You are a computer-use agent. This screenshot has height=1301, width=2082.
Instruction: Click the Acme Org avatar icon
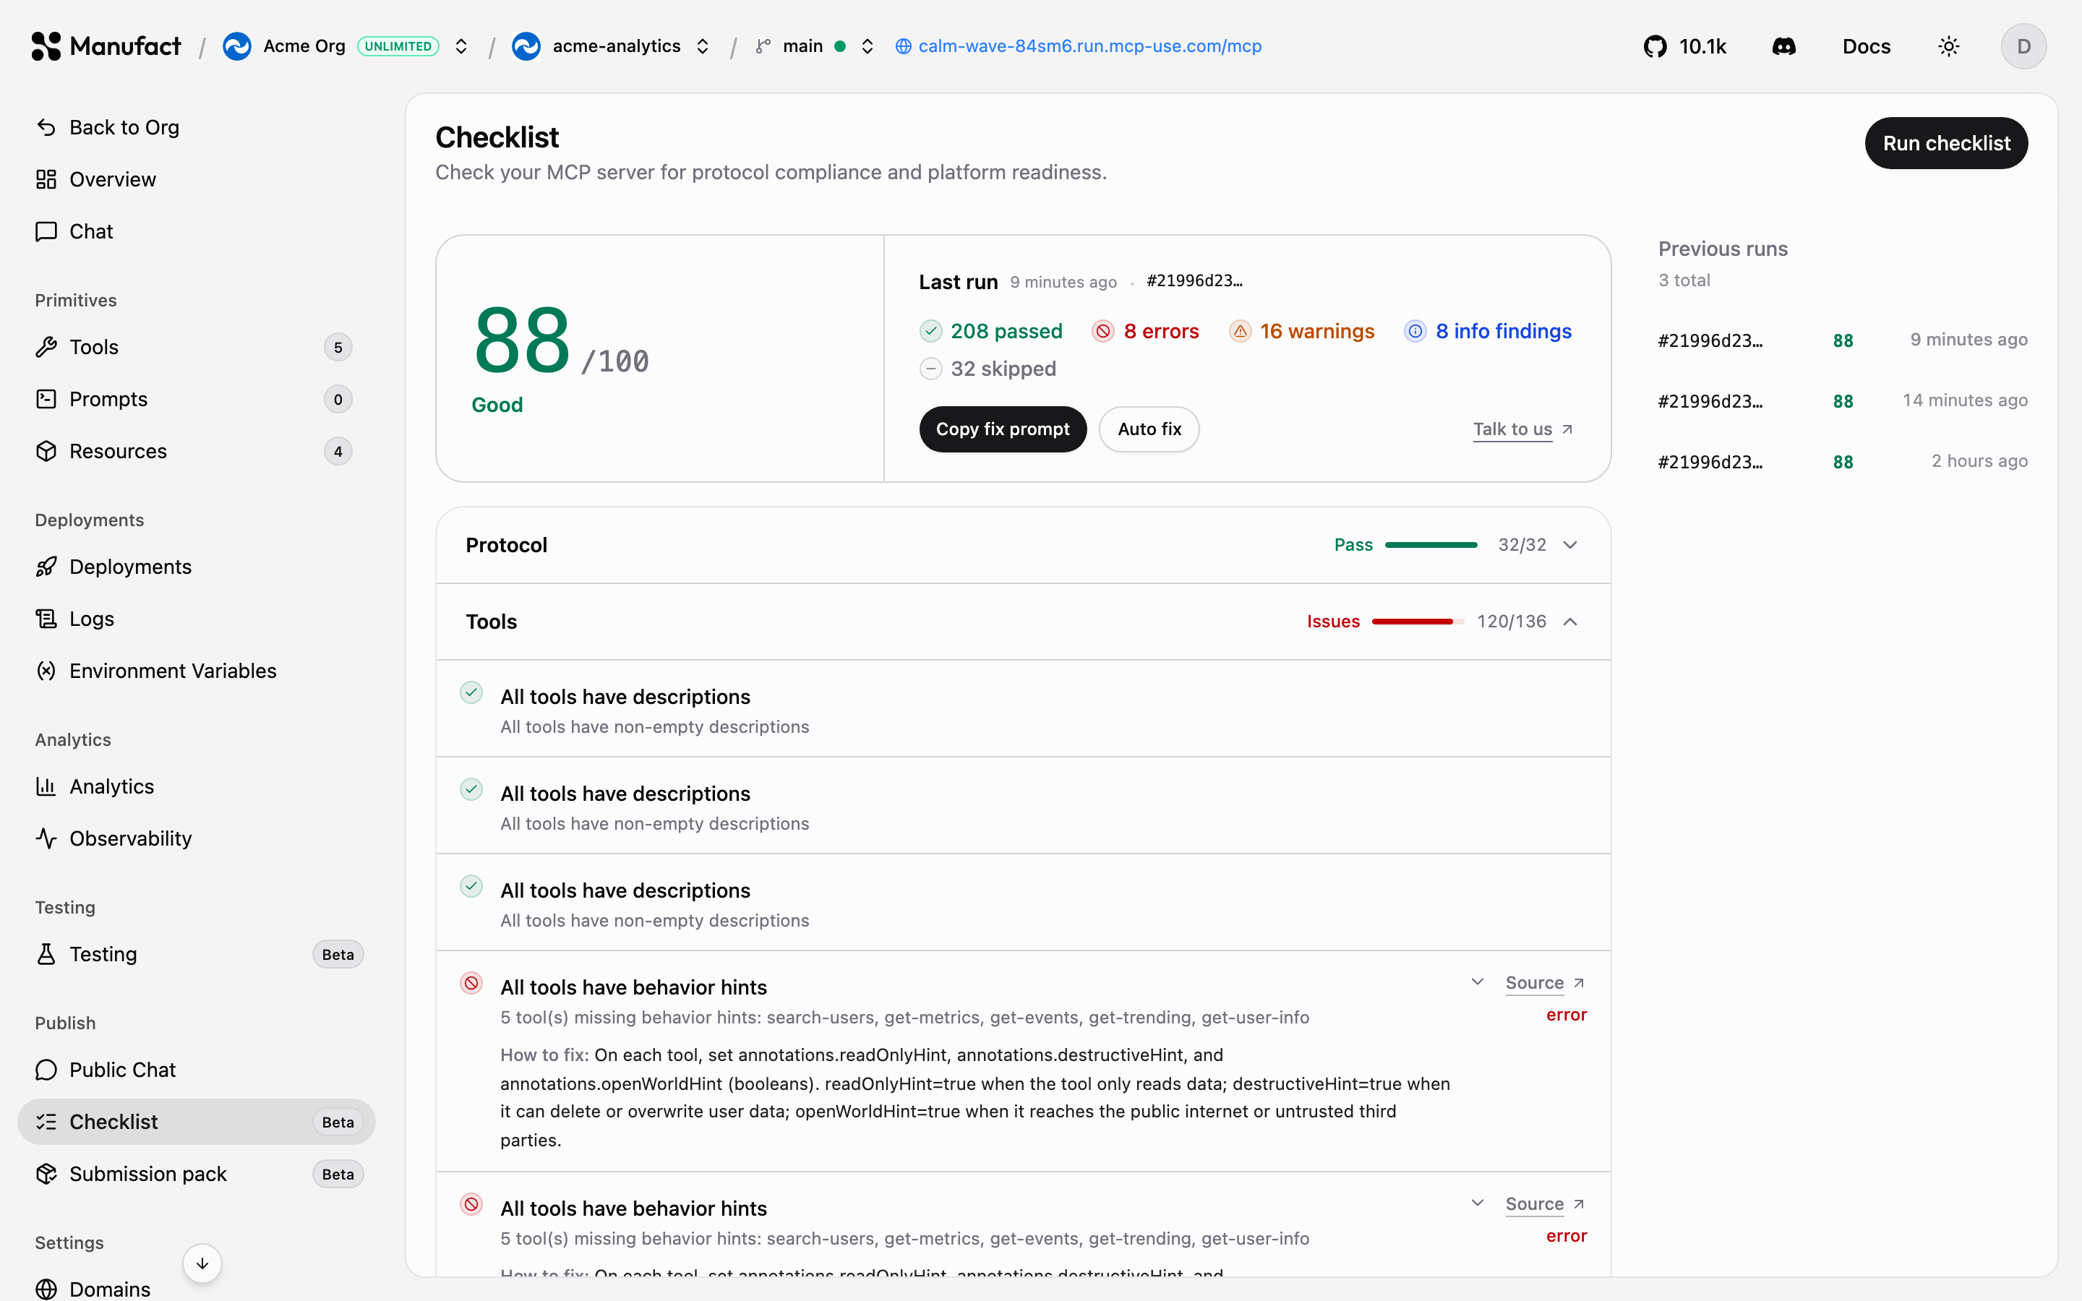pos(237,46)
